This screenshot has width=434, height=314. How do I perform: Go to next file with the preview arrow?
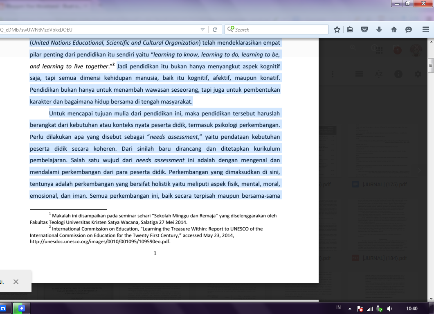pos(419,170)
